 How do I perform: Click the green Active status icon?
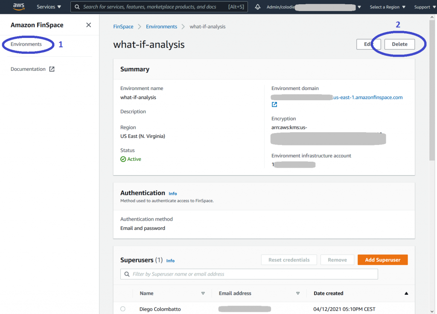coord(122,159)
